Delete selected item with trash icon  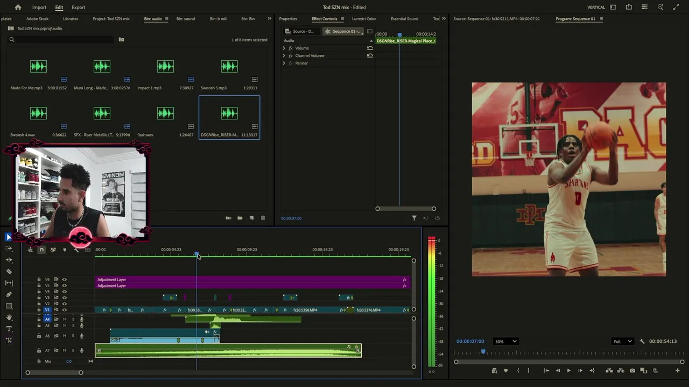(x=263, y=218)
